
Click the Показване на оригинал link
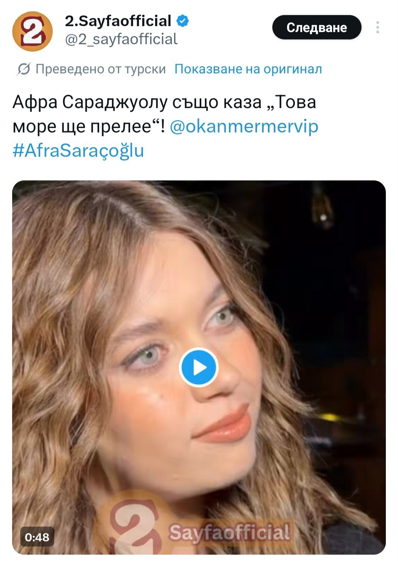(x=248, y=69)
